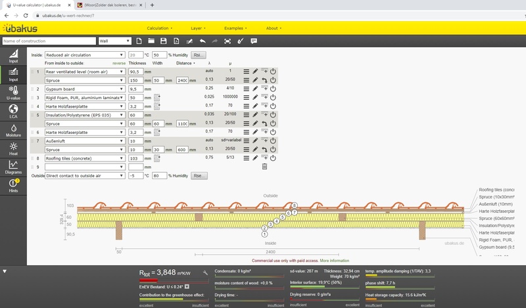The height and width of the screenshot is (308, 526).
Task: Switch to the Zolder dak isoleren browser tab
Action: [x=110, y=5]
